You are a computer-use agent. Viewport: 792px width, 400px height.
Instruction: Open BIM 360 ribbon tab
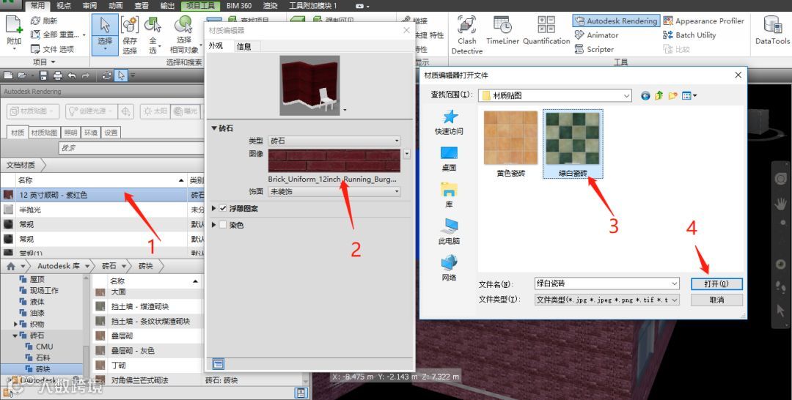(x=239, y=6)
